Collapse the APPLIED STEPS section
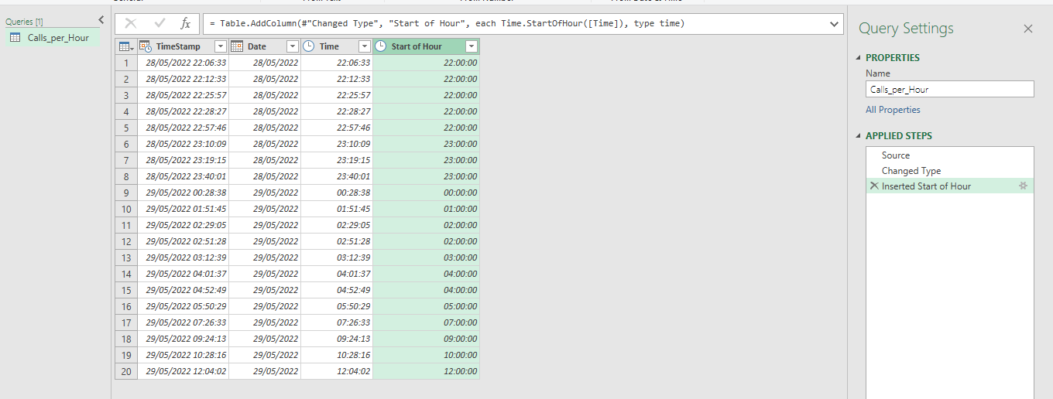The image size is (1053, 399). [x=858, y=136]
